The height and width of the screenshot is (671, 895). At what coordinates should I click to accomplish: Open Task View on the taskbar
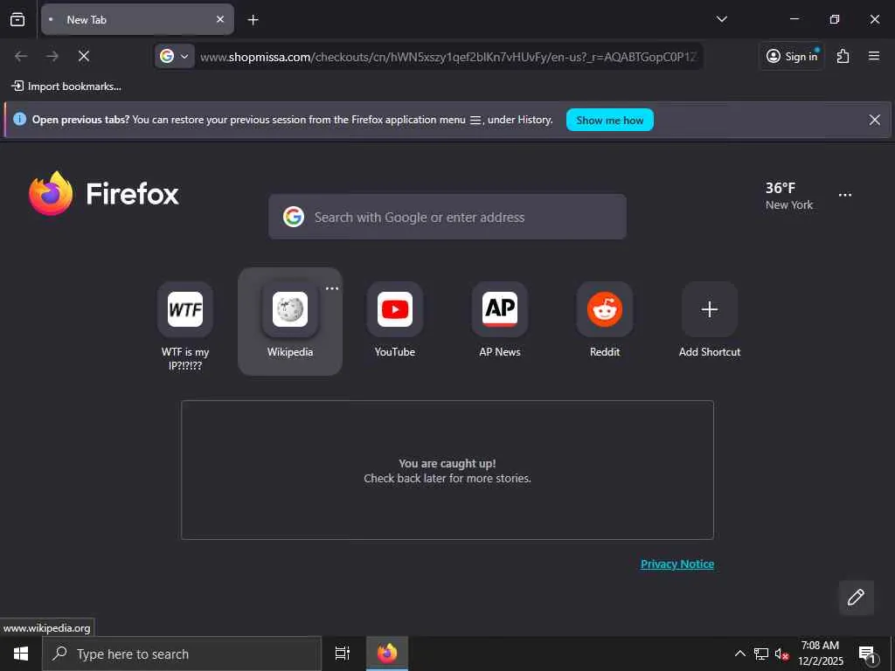click(343, 654)
